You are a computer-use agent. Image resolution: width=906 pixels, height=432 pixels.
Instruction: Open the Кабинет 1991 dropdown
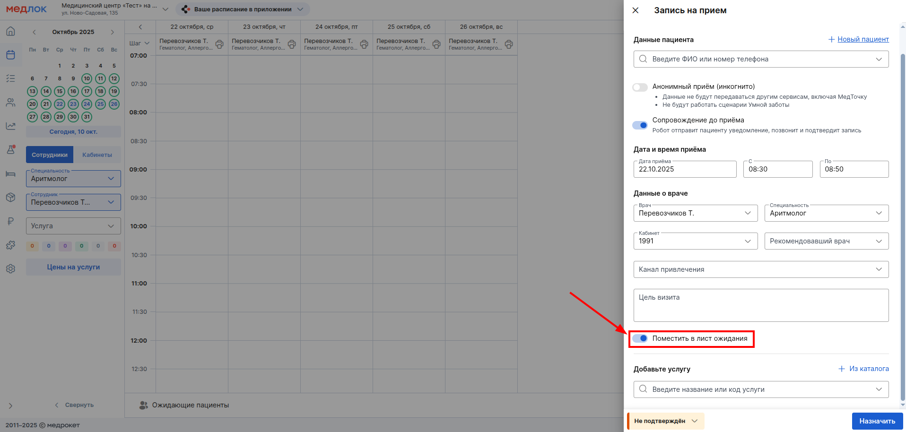[x=695, y=241]
